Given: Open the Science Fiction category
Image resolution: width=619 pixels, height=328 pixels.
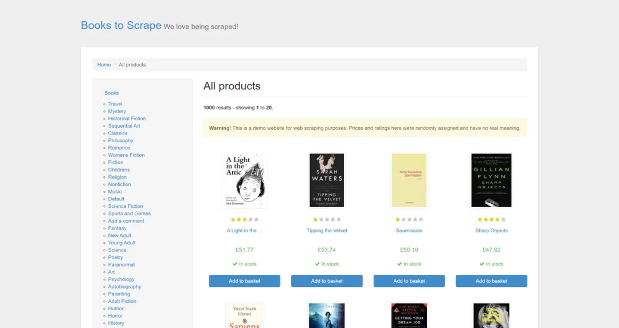Looking at the screenshot, I should pyautogui.click(x=126, y=206).
